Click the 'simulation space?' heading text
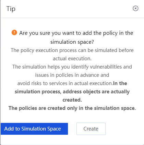Screen dimensions: 144x145 click(x=72, y=42)
